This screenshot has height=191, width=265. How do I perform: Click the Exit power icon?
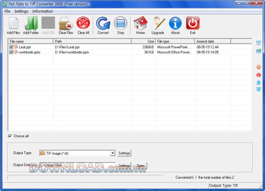pos(192,23)
